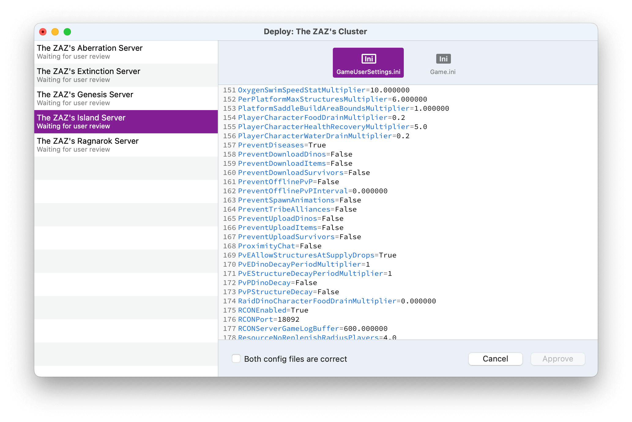Open the GameUserSettings.ini config file
The width and height of the screenshot is (632, 422).
[x=368, y=62]
